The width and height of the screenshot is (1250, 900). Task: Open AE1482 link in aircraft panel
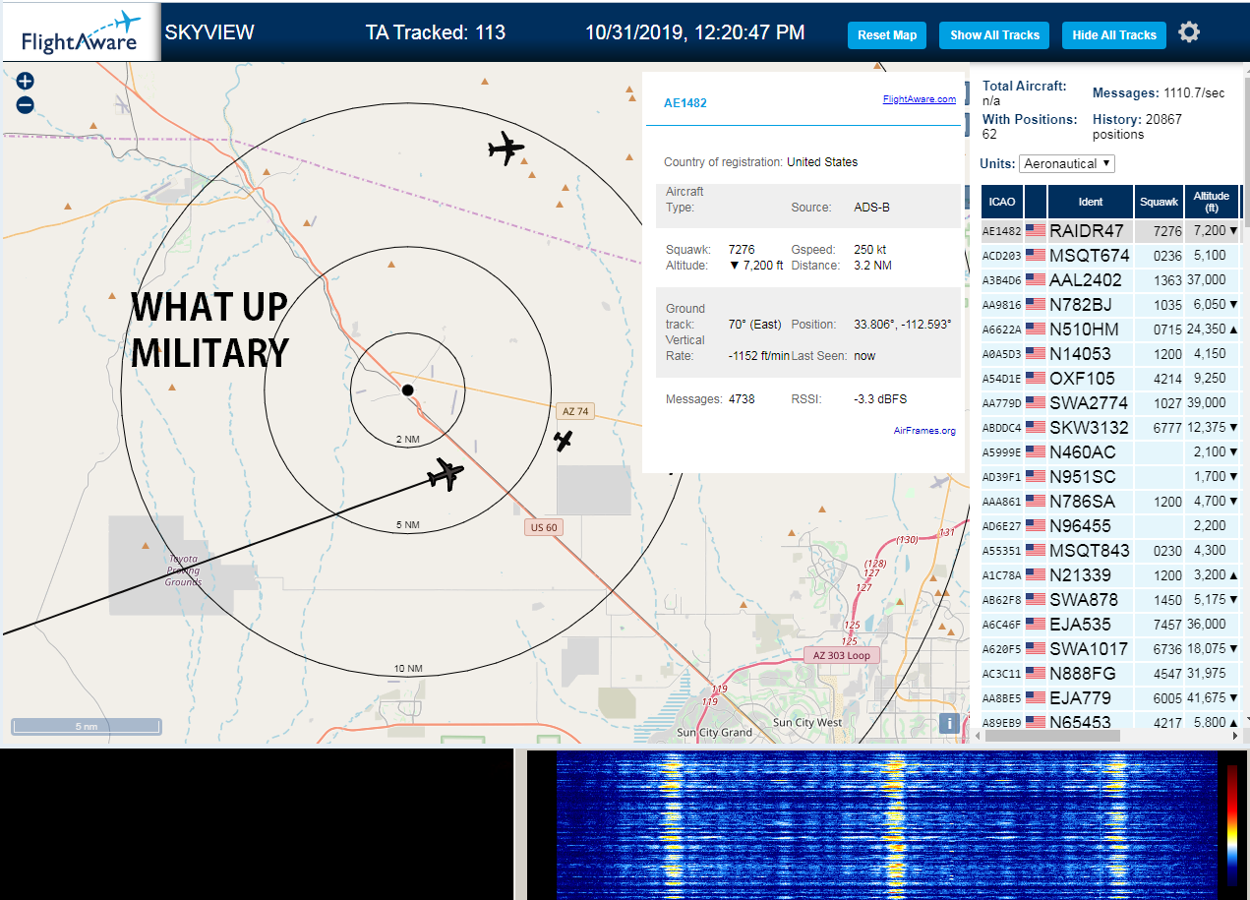(x=685, y=103)
